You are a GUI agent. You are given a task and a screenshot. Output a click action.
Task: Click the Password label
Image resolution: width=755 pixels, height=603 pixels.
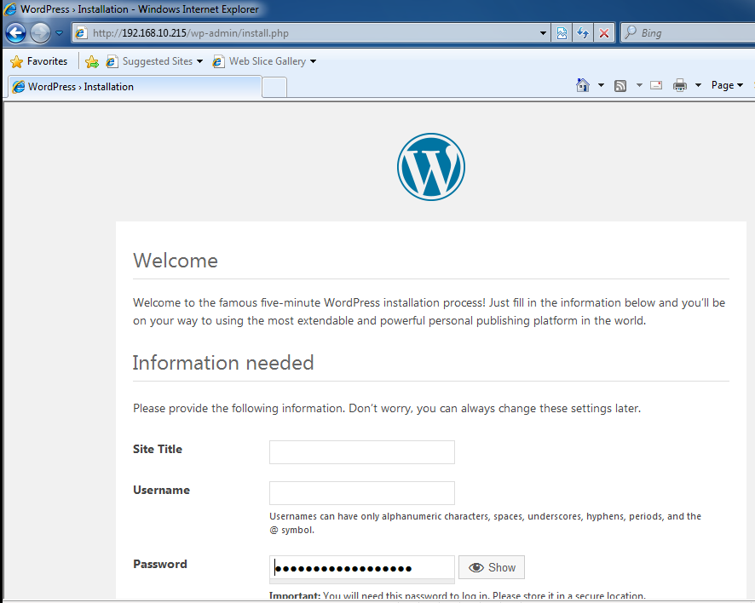(160, 564)
